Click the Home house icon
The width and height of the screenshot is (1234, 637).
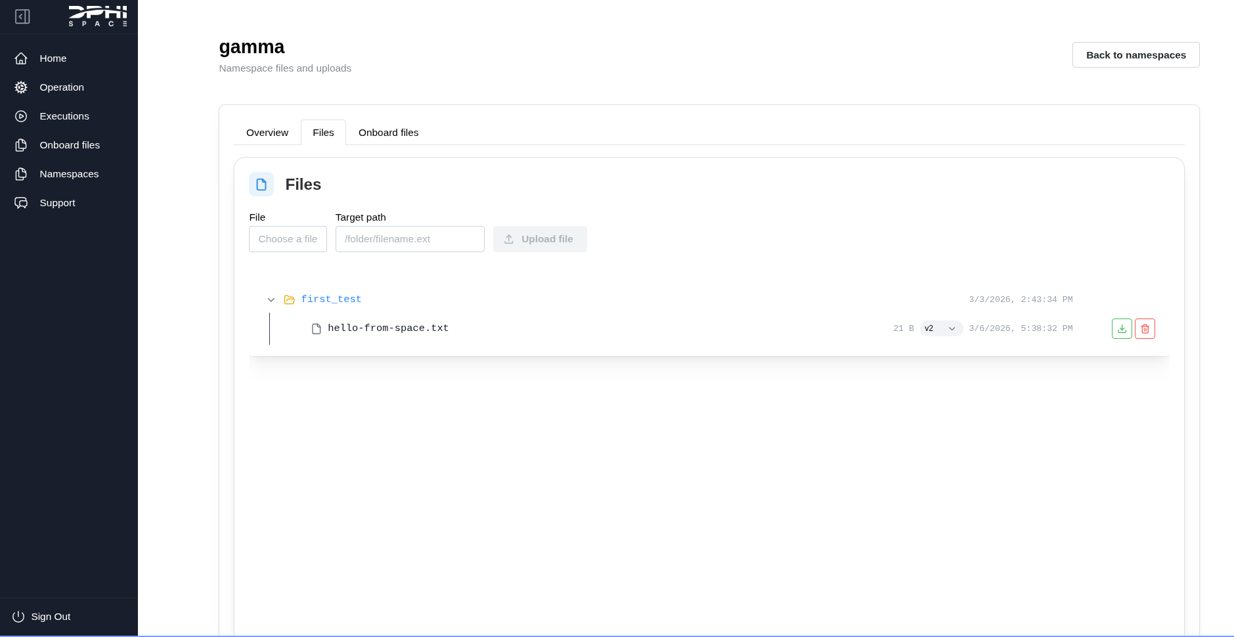pos(21,58)
